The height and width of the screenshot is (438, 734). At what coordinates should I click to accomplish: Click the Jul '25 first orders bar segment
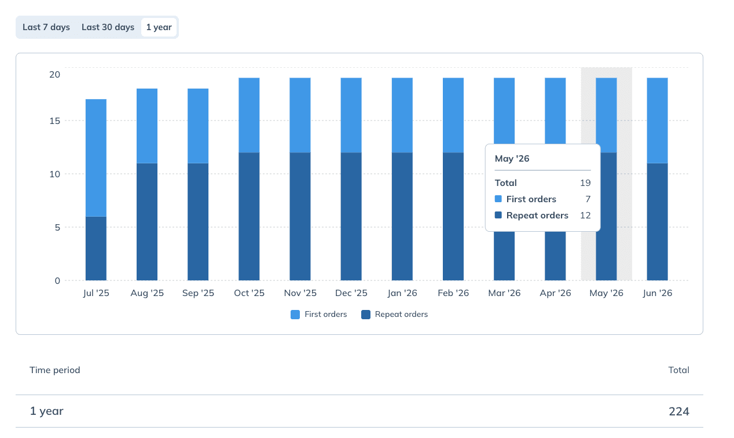coord(96,158)
